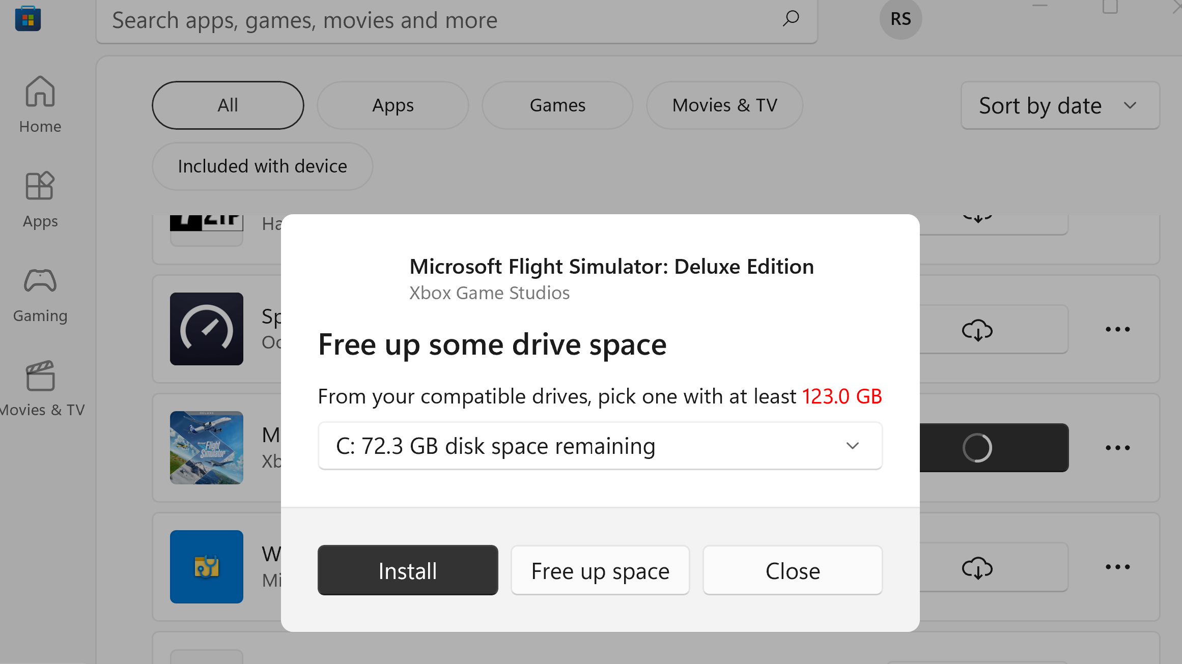Click the Free up space button
The width and height of the screenshot is (1182, 664).
pos(600,570)
